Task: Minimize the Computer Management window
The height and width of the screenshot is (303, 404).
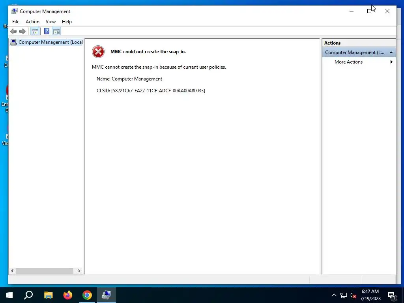Action: click(352, 11)
